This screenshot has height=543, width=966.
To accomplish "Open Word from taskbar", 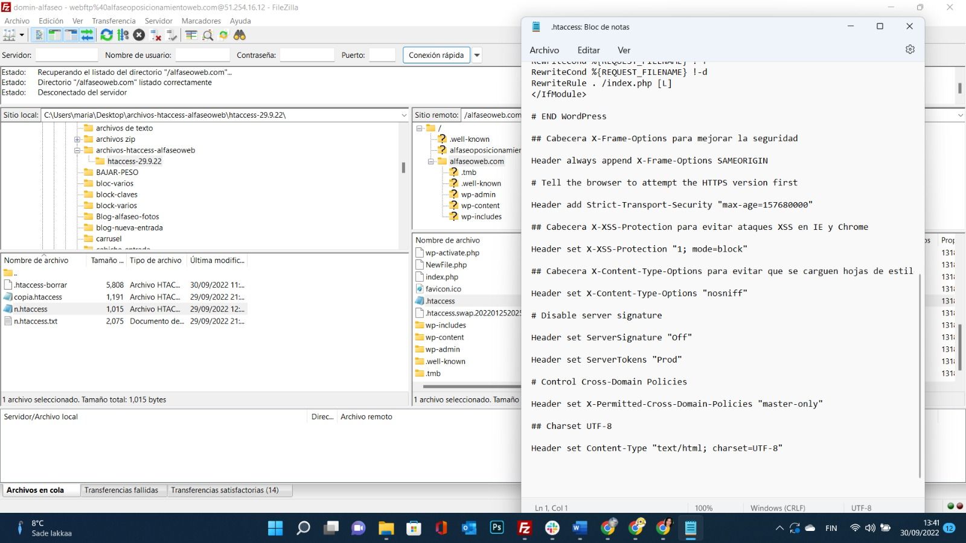I will point(580,528).
